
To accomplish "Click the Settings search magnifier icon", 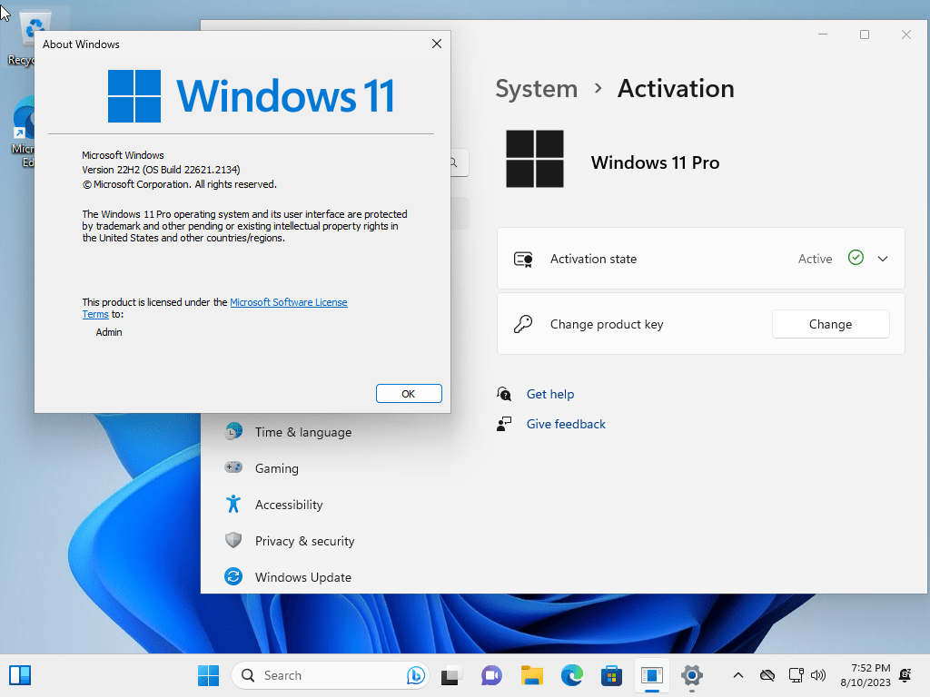I will click(454, 162).
